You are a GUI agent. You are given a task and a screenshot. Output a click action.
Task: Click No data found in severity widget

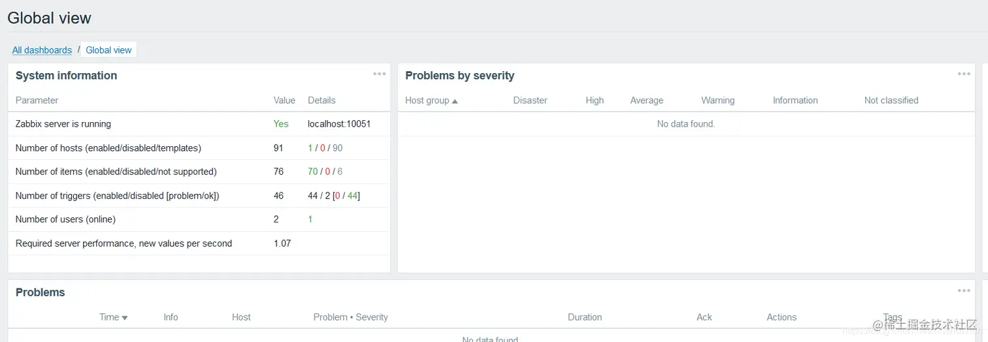pyautogui.click(x=686, y=124)
